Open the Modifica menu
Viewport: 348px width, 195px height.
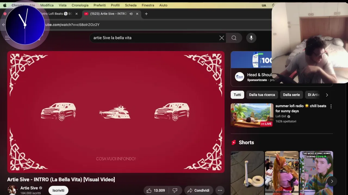click(x=47, y=5)
